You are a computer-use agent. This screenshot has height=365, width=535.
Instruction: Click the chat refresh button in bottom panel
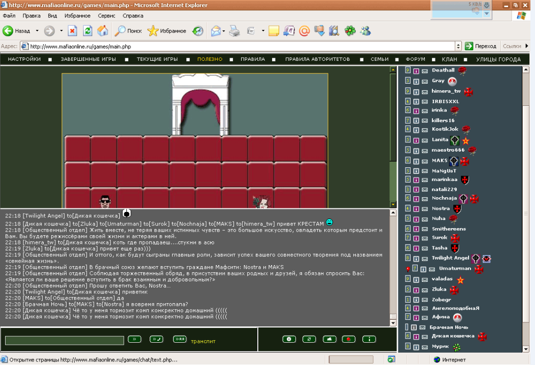pos(309,339)
